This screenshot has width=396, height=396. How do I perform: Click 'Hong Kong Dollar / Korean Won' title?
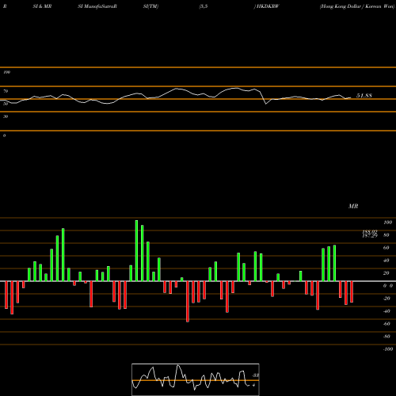click(357, 6)
